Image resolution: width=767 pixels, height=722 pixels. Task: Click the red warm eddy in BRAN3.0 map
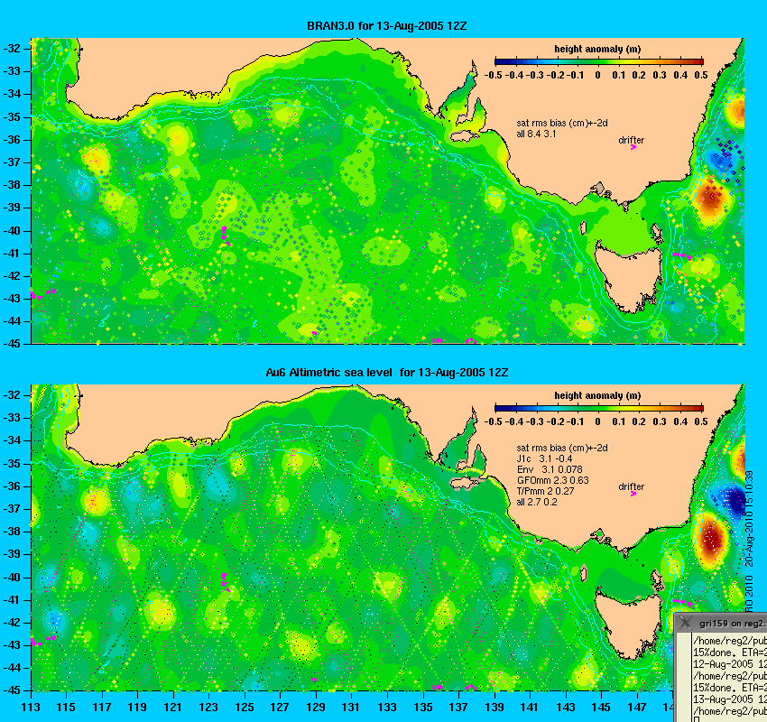pyautogui.click(x=710, y=198)
